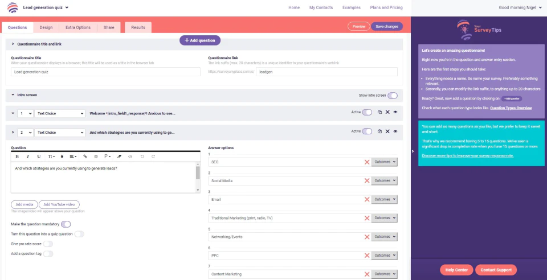This screenshot has width=547, height=280.
Task: Toggle bold formatting in question editor
Action: pos(17,156)
